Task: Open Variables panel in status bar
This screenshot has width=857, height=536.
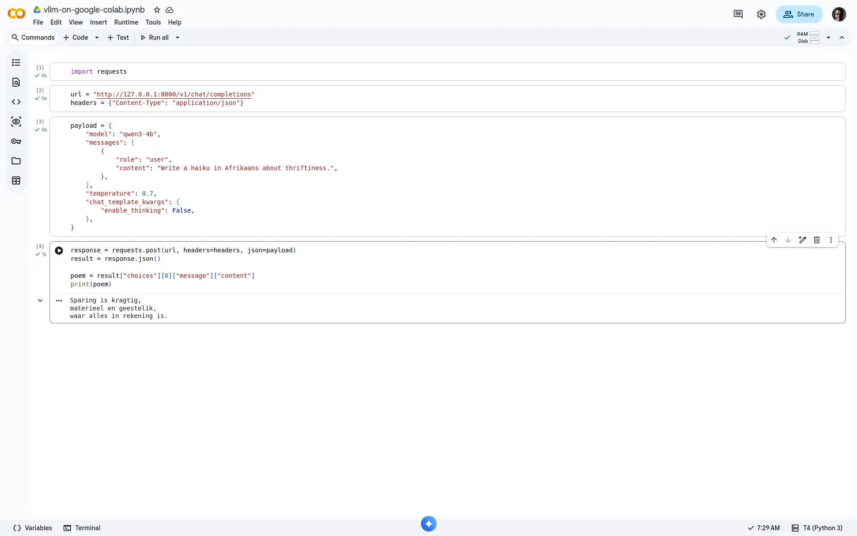Action: tap(33, 528)
